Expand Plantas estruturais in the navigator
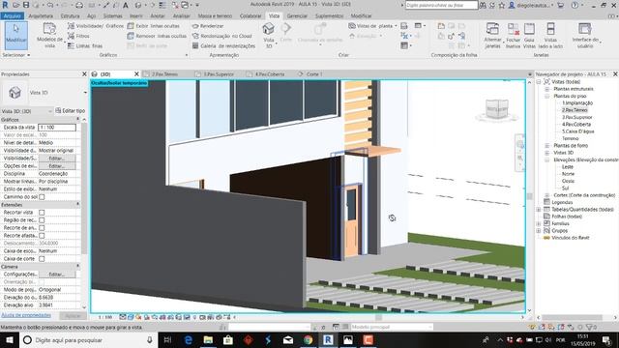This screenshot has height=348, width=619. pyautogui.click(x=547, y=89)
